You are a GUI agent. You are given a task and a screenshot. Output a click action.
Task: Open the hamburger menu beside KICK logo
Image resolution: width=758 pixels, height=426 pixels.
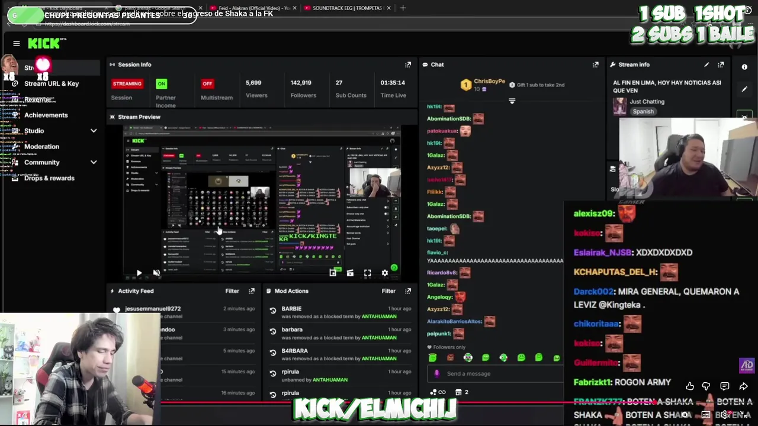coord(17,43)
